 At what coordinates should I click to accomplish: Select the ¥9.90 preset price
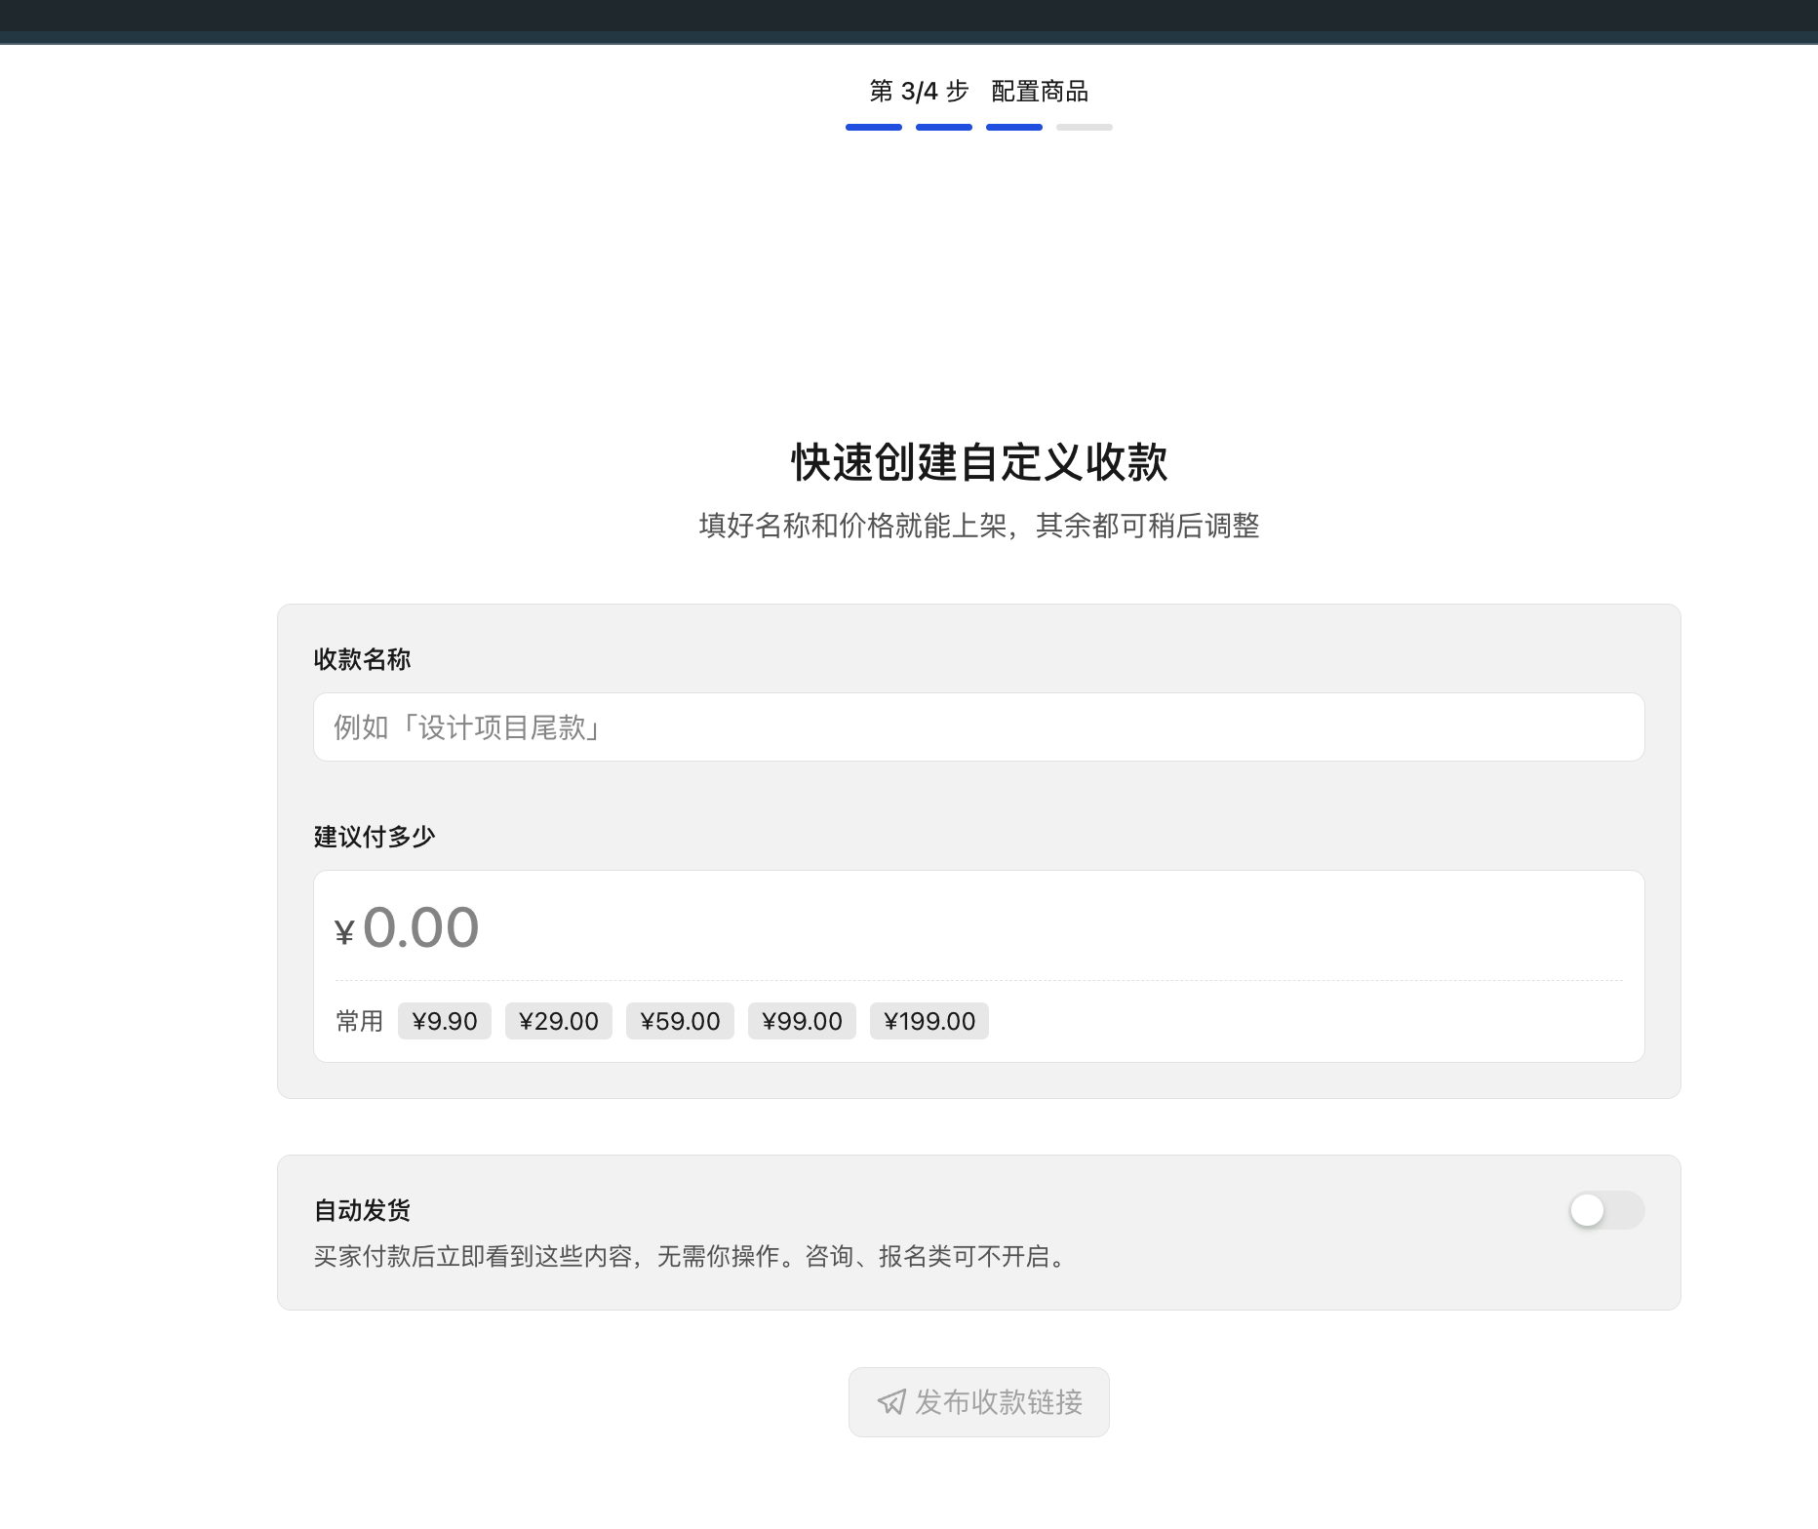[445, 1021]
